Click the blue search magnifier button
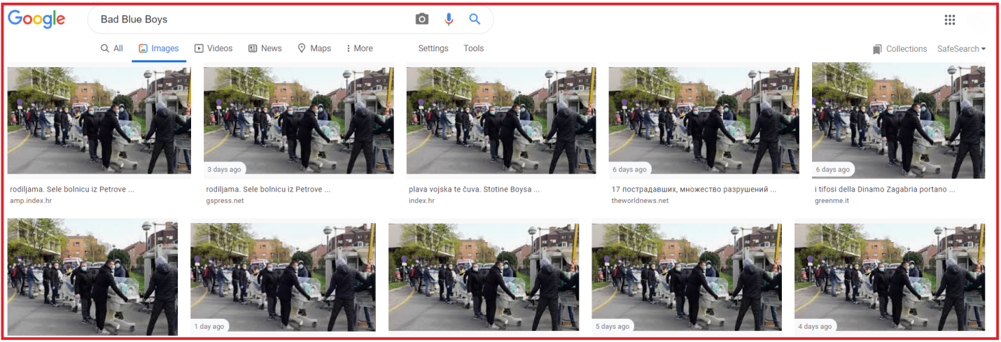The height and width of the screenshot is (342, 1001). click(475, 20)
